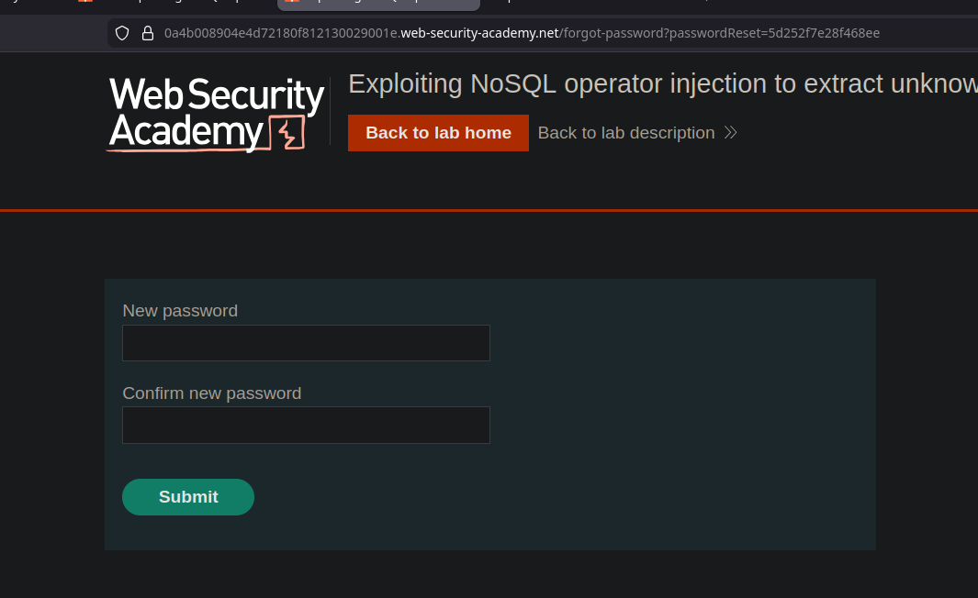Click the double chevron beside lab description
Viewport: 978px width, 598px height.
[x=730, y=133]
